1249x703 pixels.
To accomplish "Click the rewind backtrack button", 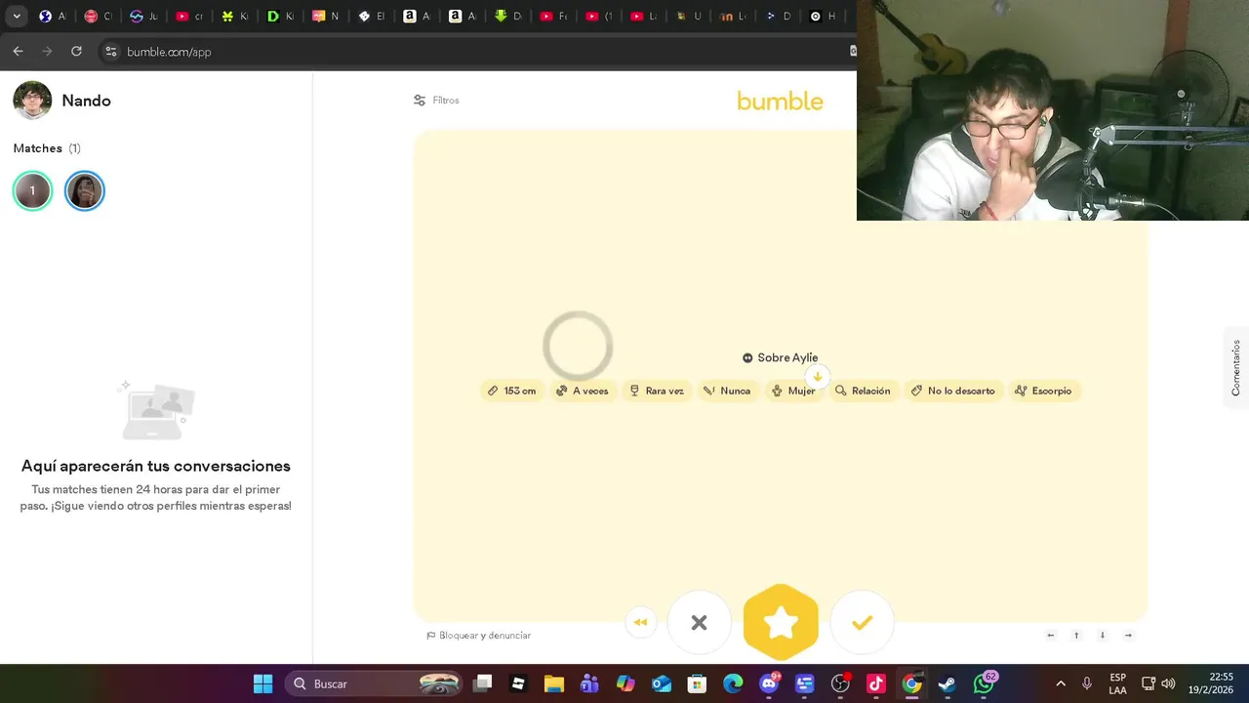I will coord(640,622).
